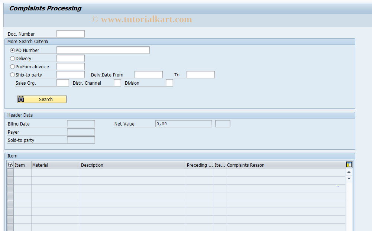Click the ProFormaInvoice input field
Image resolution: width=372 pixels, height=231 pixels.
(71, 66)
